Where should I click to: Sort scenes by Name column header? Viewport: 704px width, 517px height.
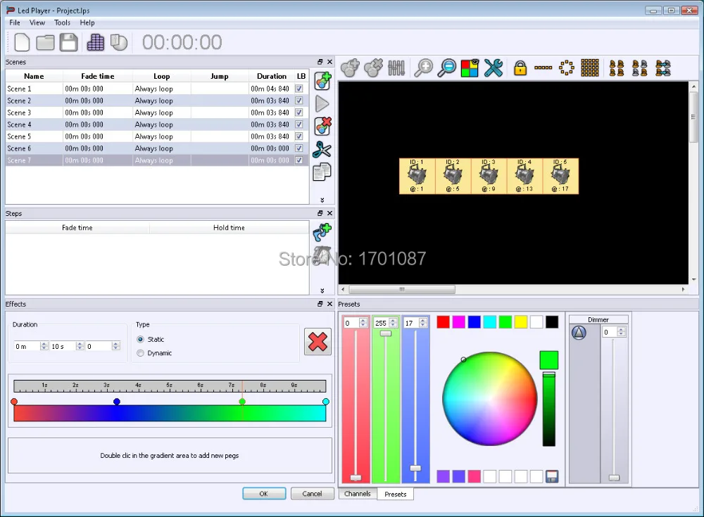pyautogui.click(x=34, y=76)
